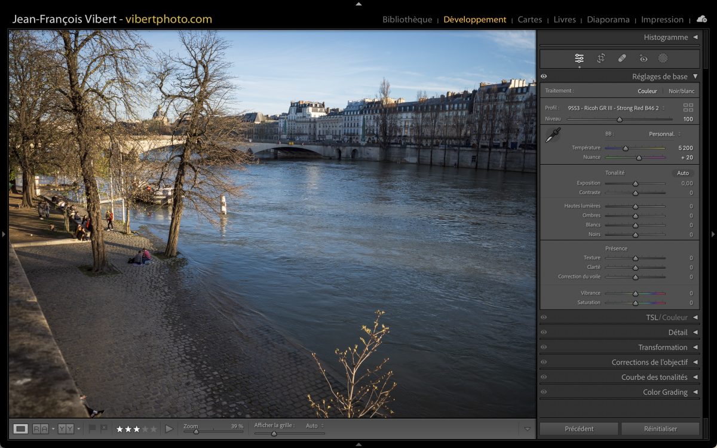Screen dimensions: 717x448
Task: Click the Précédent button
Action: point(579,429)
